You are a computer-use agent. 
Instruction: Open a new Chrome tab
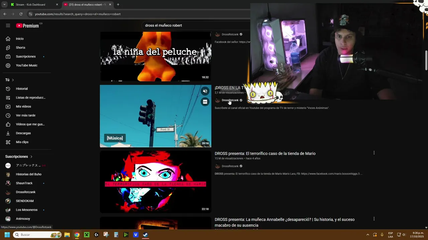118,5
